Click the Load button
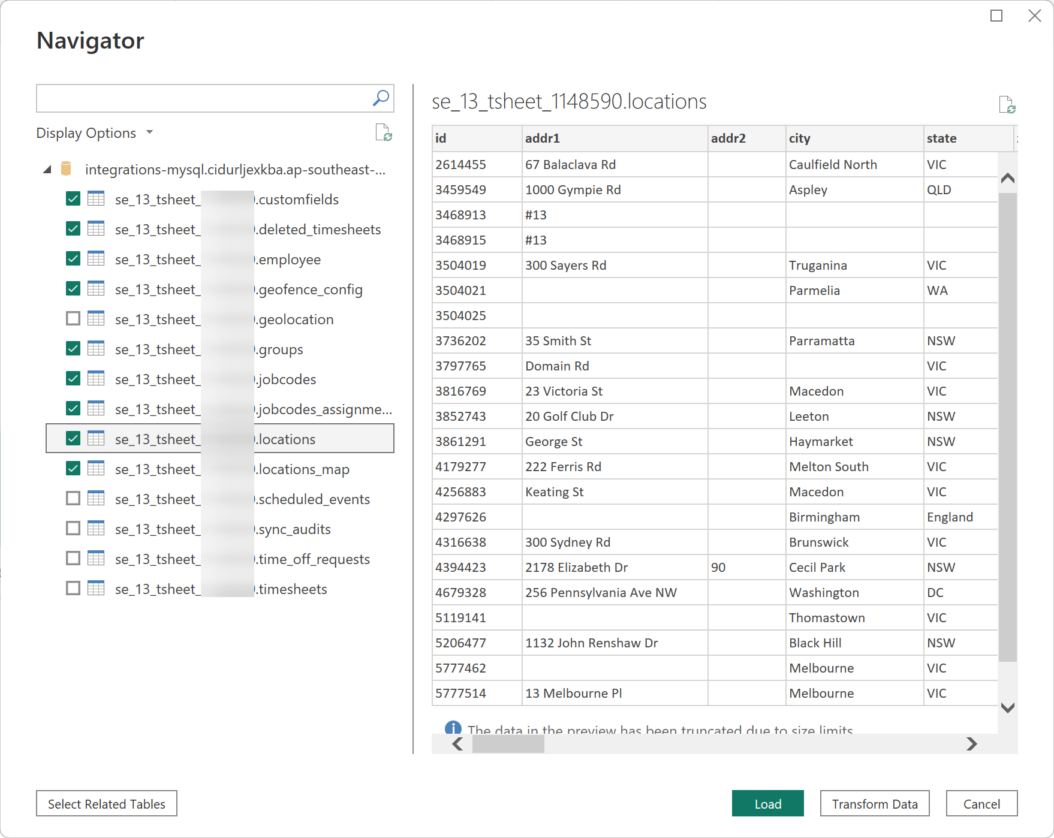 pos(767,803)
